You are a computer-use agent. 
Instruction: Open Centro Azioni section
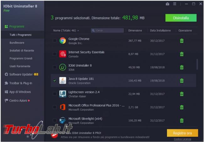(x=18, y=101)
